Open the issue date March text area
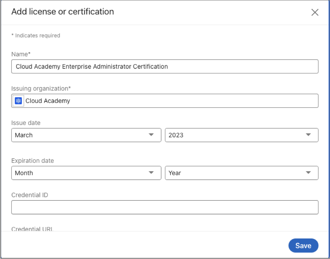The image size is (330, 259). (x=24, y=135)
